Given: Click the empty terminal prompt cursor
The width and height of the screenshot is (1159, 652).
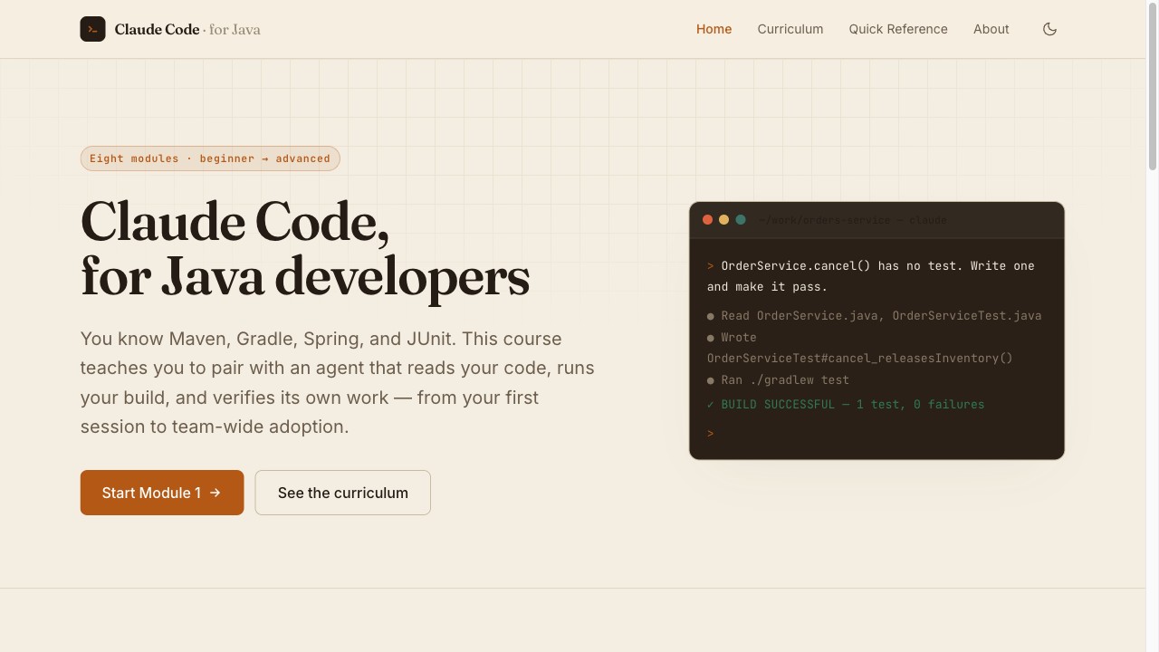Looking at the screenshot, I should [711, 434].
